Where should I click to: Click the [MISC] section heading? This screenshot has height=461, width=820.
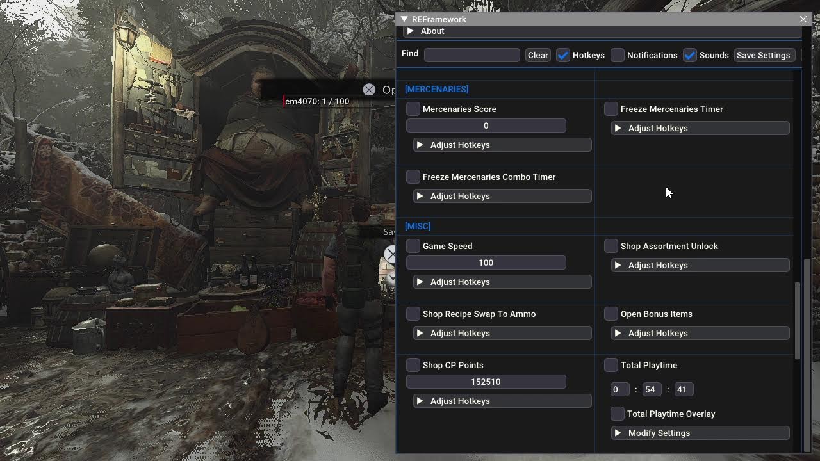click(418, 226)
